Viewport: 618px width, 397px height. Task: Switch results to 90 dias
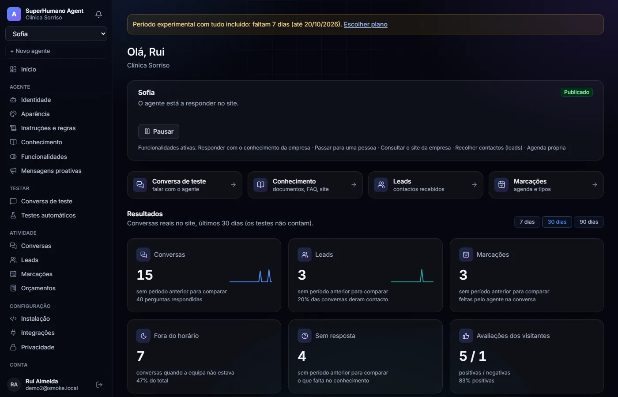pos(589,222)
